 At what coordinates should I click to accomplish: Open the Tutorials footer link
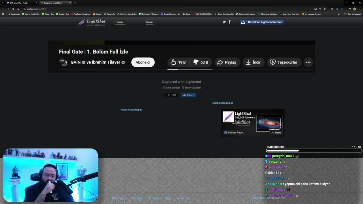tap(137, 198)
